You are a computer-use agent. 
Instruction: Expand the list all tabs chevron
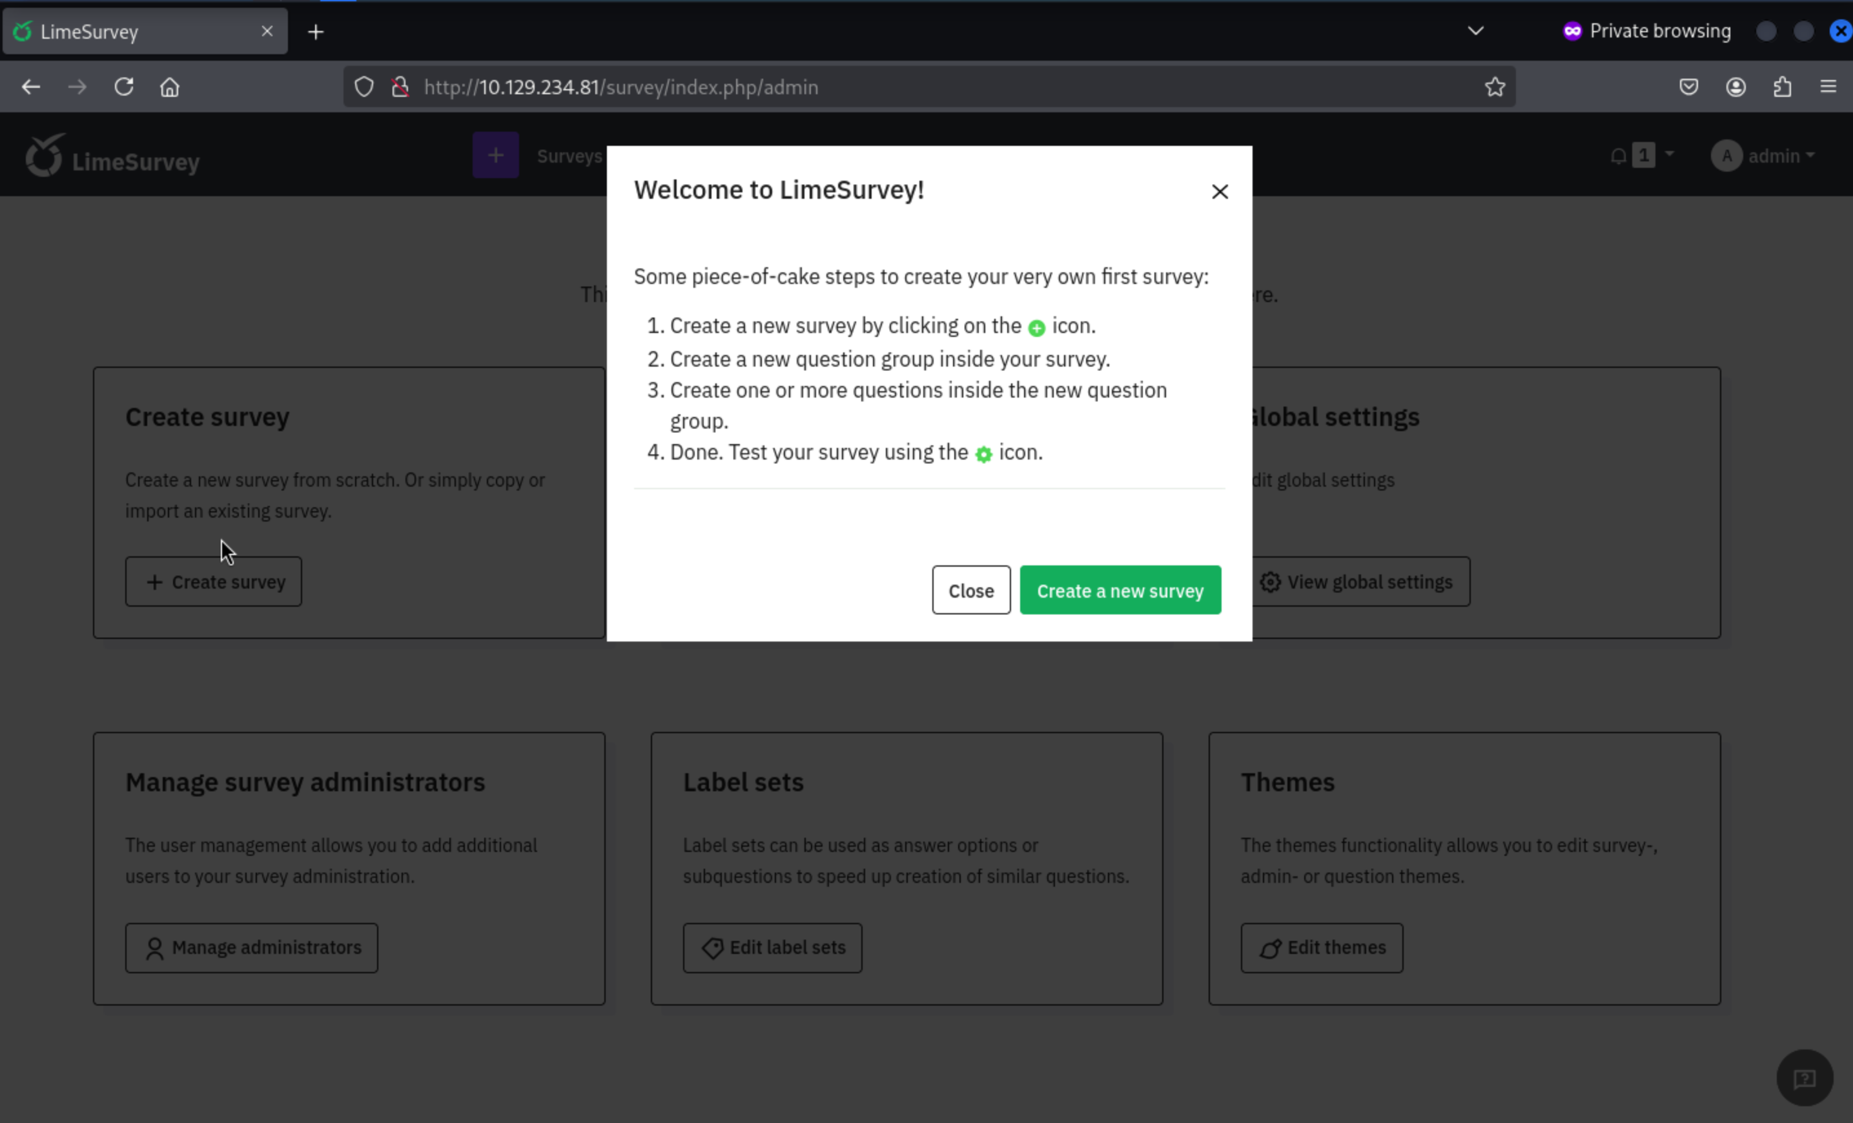(1475, 31)
